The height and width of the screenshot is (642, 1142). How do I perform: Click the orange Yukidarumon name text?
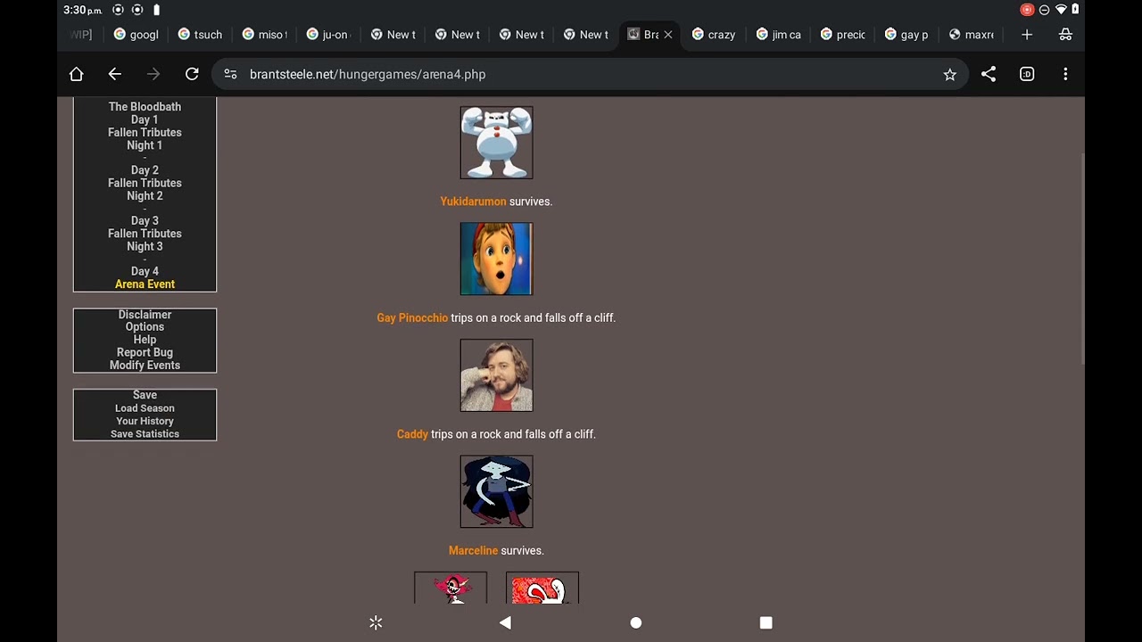click(x=473, y=202)
